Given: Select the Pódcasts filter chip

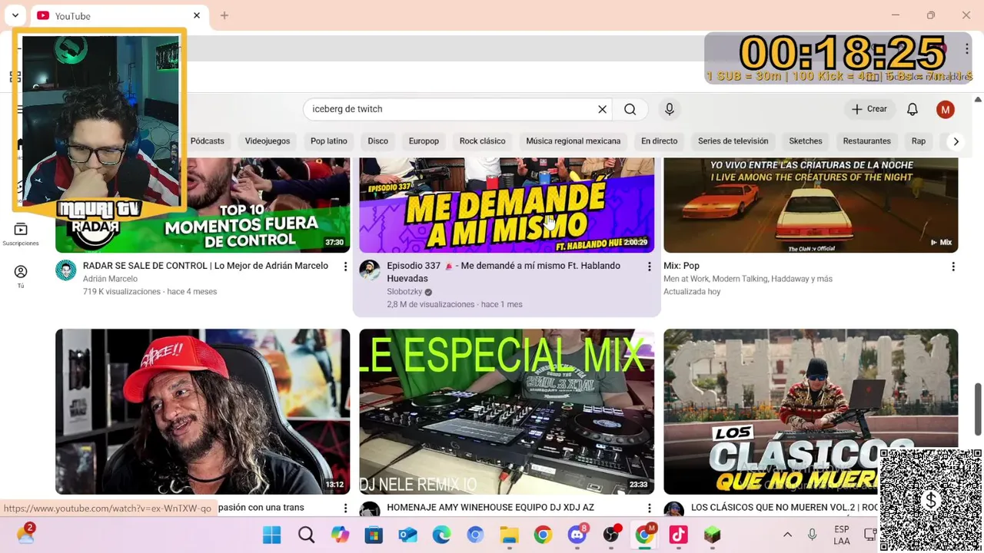Looking at the screenshot, I should coord(208,141).
